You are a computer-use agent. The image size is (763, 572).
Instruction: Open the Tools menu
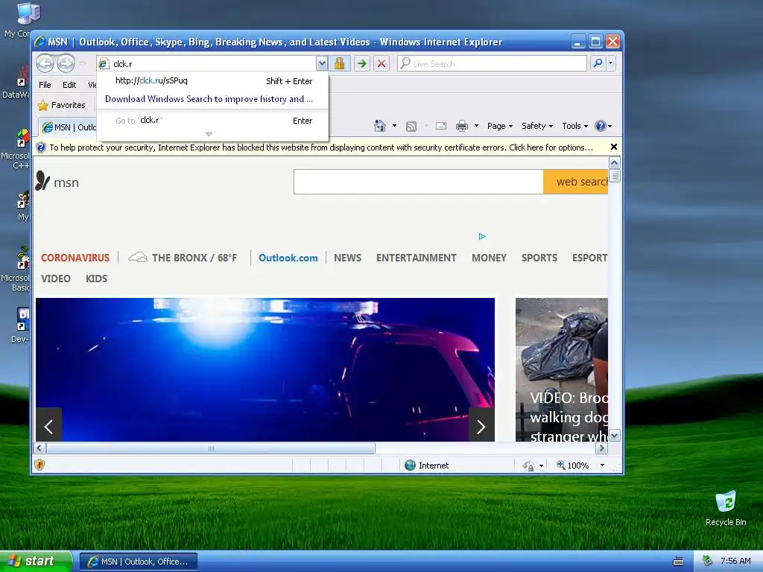(x=574, y=126)
